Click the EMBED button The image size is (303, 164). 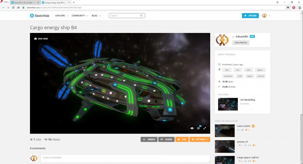pos(149,139)
